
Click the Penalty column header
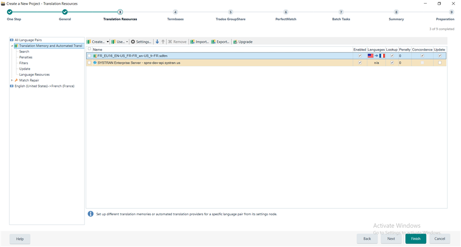point(405,49)
